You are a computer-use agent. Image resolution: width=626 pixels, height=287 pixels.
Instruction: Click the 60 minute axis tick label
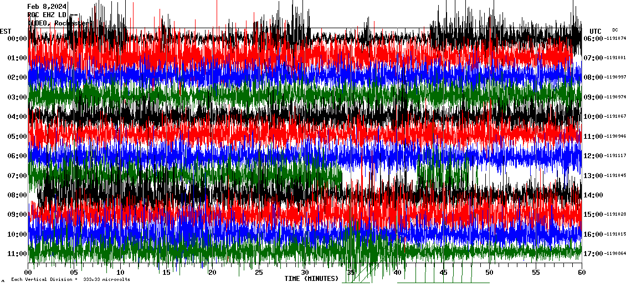click(x=582, y=273)
